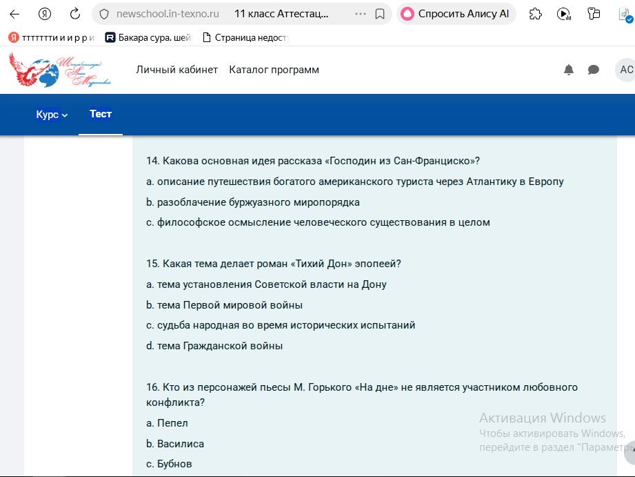Open Личный кабинет in the top menu

pyautogui.click(x=177, y=70)
